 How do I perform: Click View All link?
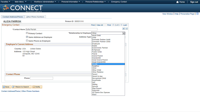point(100,25)
